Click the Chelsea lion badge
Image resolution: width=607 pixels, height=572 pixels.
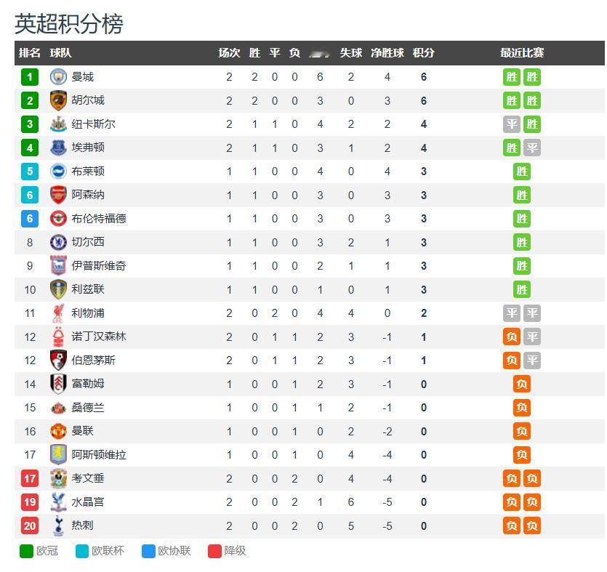pyautogui.click(x=58, y=242)
